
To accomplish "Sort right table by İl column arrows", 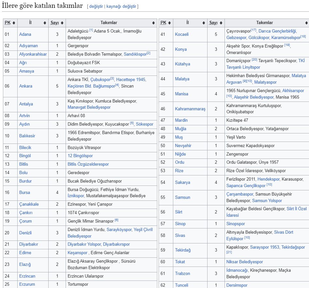I will point(204,23).
